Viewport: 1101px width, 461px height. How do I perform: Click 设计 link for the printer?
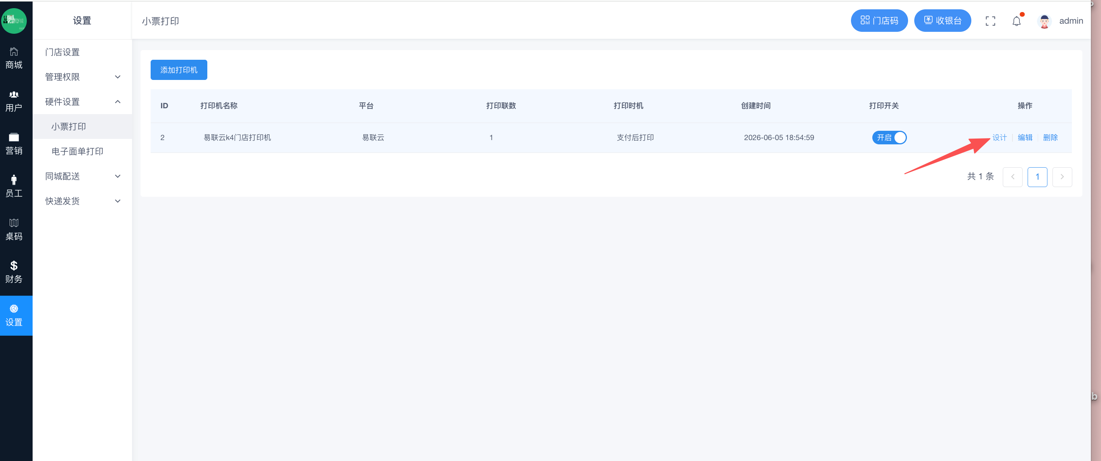coord(999,138)
